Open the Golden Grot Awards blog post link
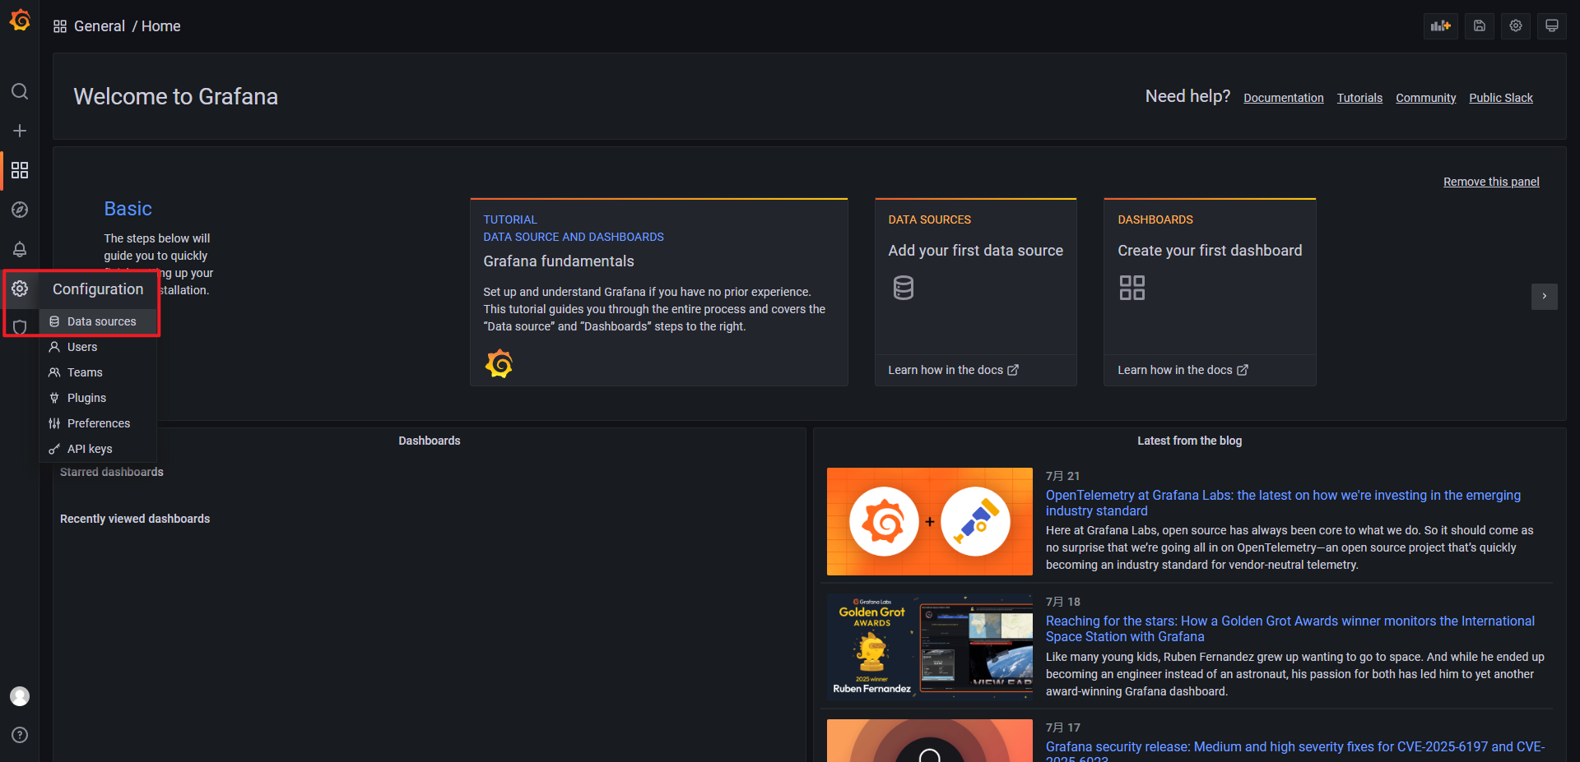 1290,629
